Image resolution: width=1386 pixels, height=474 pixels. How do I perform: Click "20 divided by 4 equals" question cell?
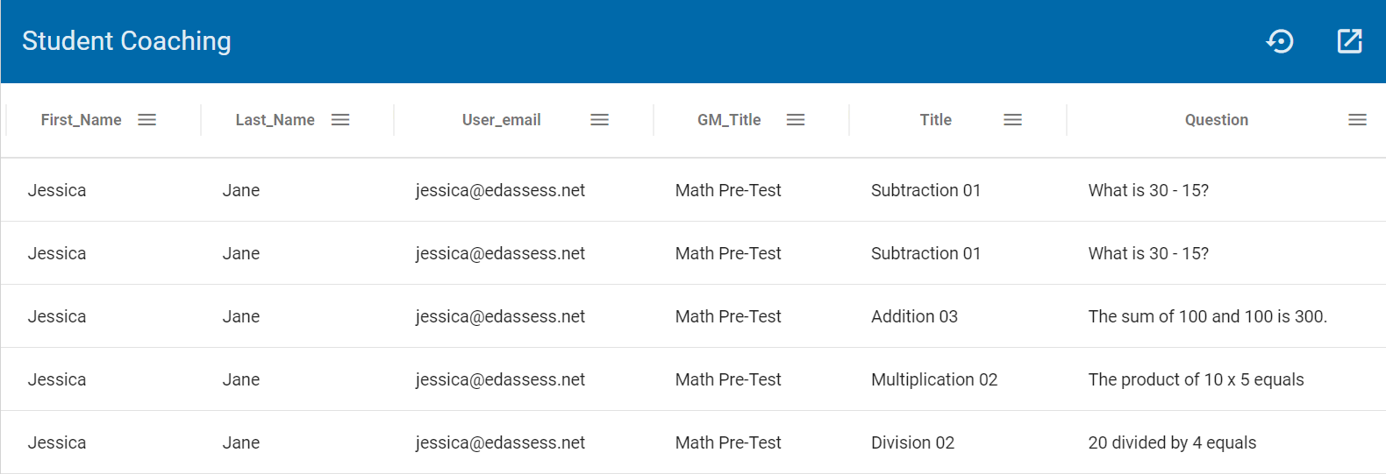[1172, 442]
